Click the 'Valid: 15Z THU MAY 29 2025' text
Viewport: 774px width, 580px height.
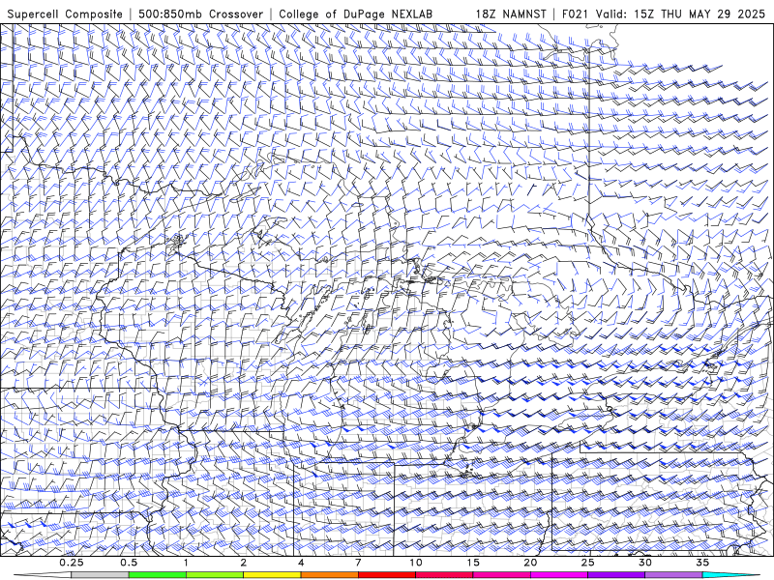[x=680, y=14]
